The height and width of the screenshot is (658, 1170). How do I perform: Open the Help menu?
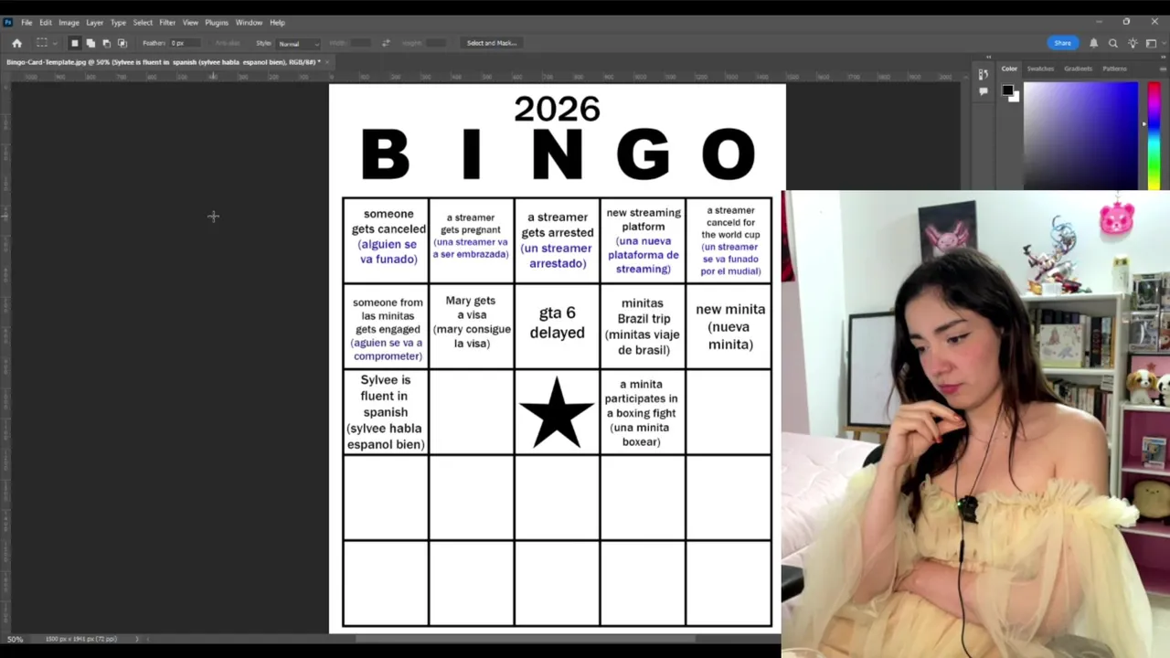tap(277, 22)
